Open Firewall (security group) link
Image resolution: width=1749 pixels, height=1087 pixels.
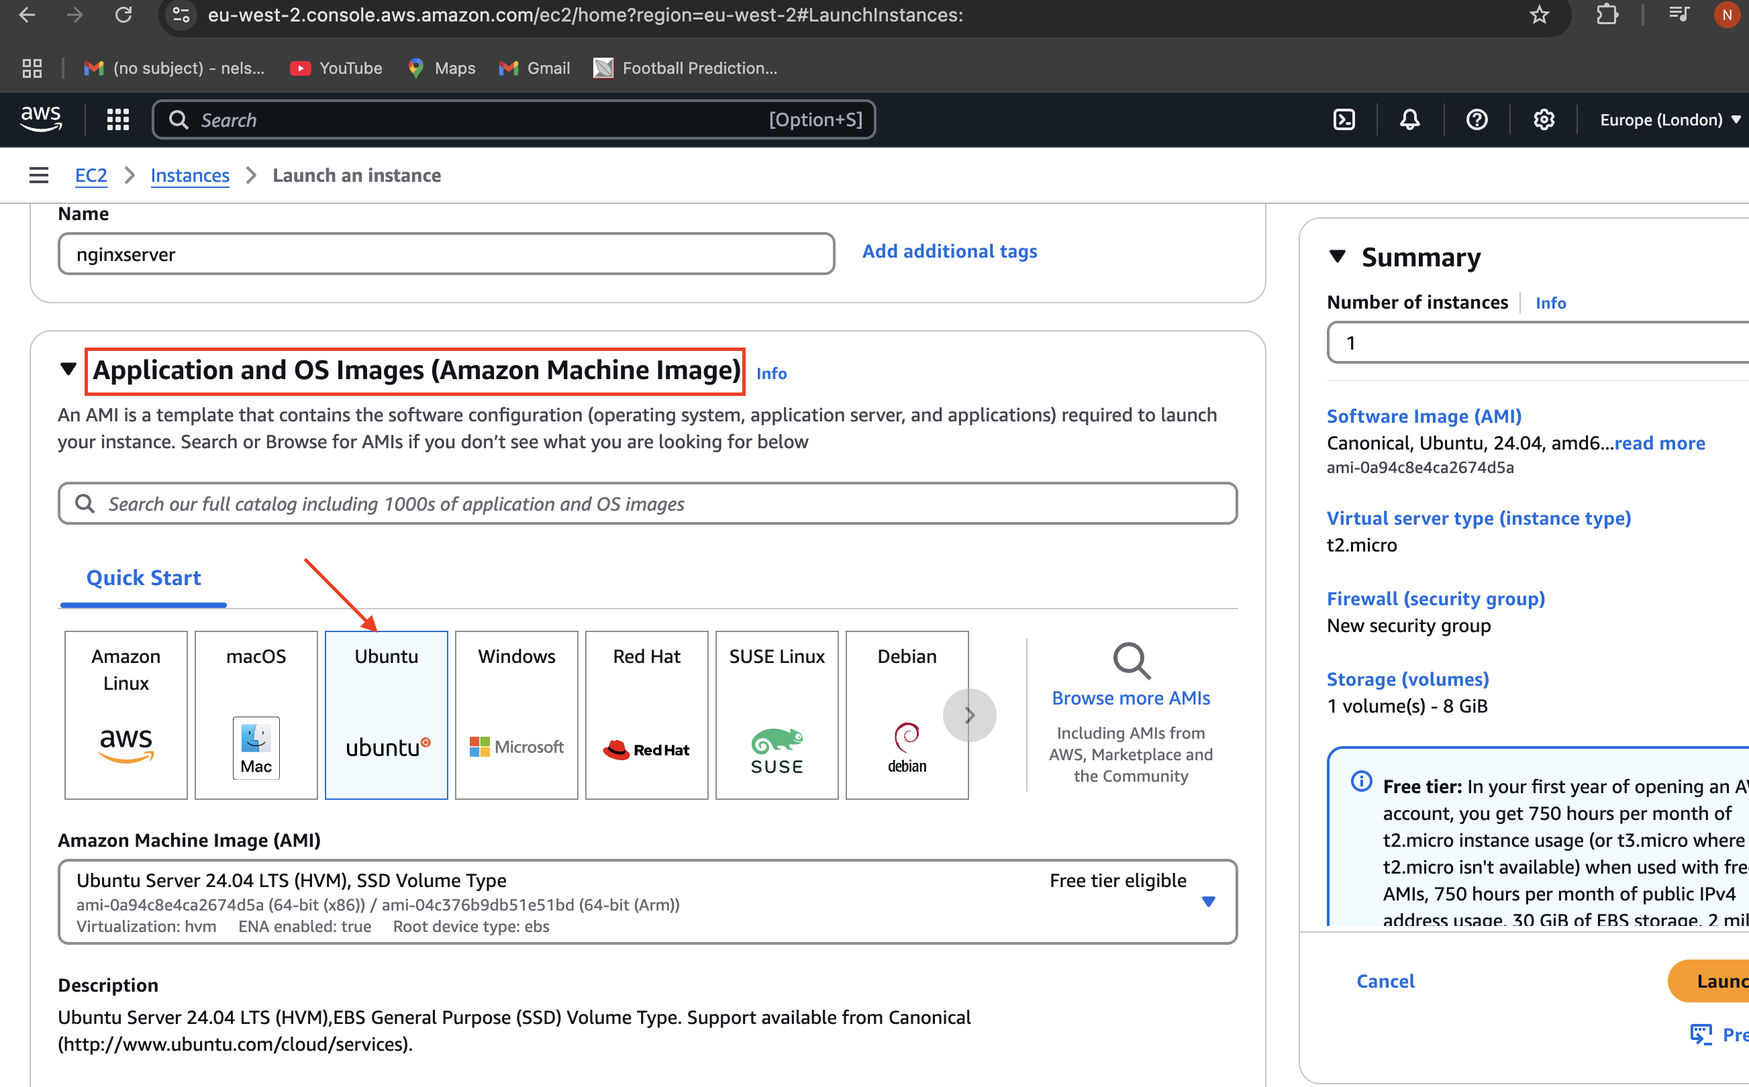pos(1436,599)
